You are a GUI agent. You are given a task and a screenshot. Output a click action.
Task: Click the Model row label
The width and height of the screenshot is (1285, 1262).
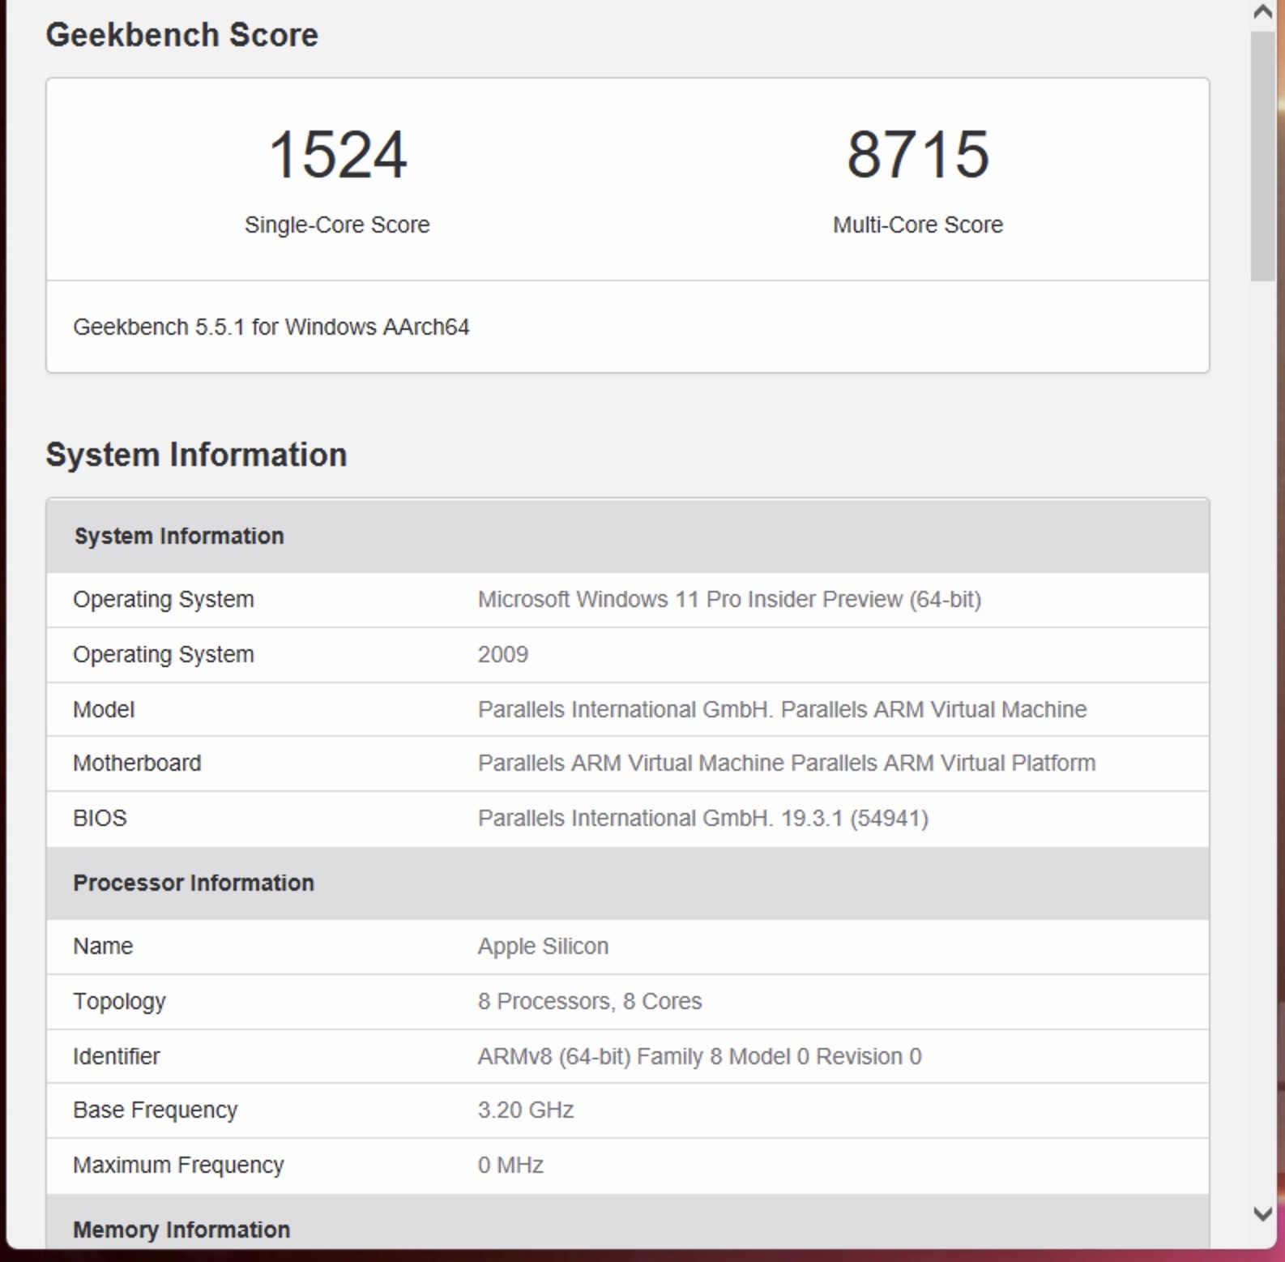(x=104, y=709)
